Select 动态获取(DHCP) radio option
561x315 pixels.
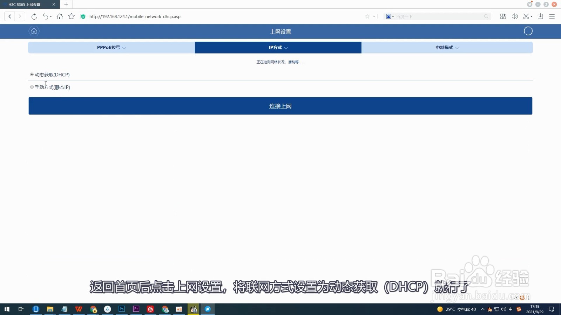(x=32, y=75)
